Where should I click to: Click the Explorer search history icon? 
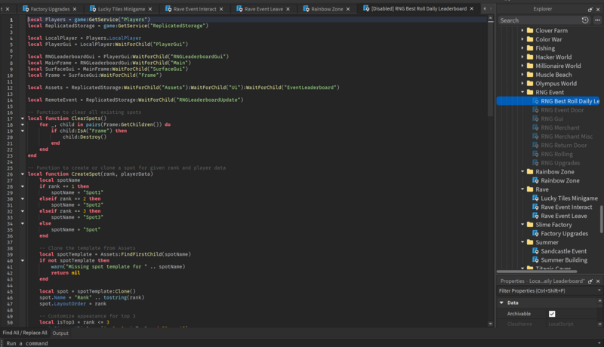(586, 20)
